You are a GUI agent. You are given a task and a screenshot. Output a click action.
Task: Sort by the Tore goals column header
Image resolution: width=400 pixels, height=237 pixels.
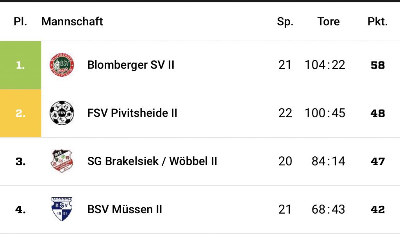(x=329, y=22)
